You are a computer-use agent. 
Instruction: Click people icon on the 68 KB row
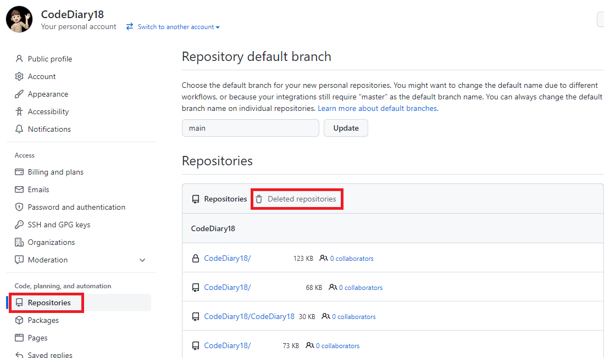click(x=333, y=288)
